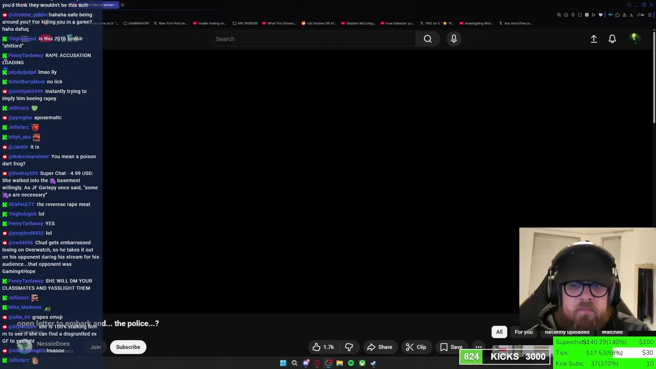This screenshot has width=656, height=369.
Task: Open the What This Stream bookmark
Action: [279, 23]
